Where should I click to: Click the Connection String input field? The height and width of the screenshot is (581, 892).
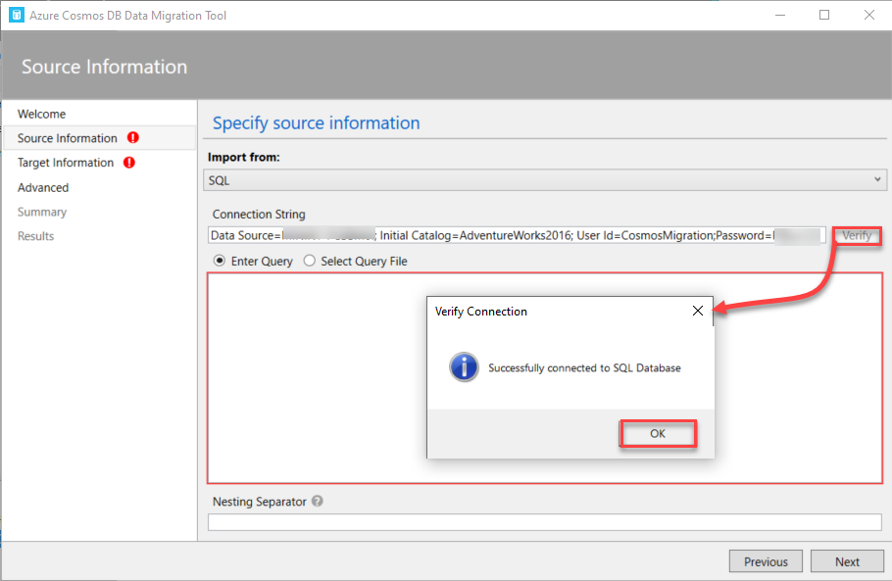(517, 235)
